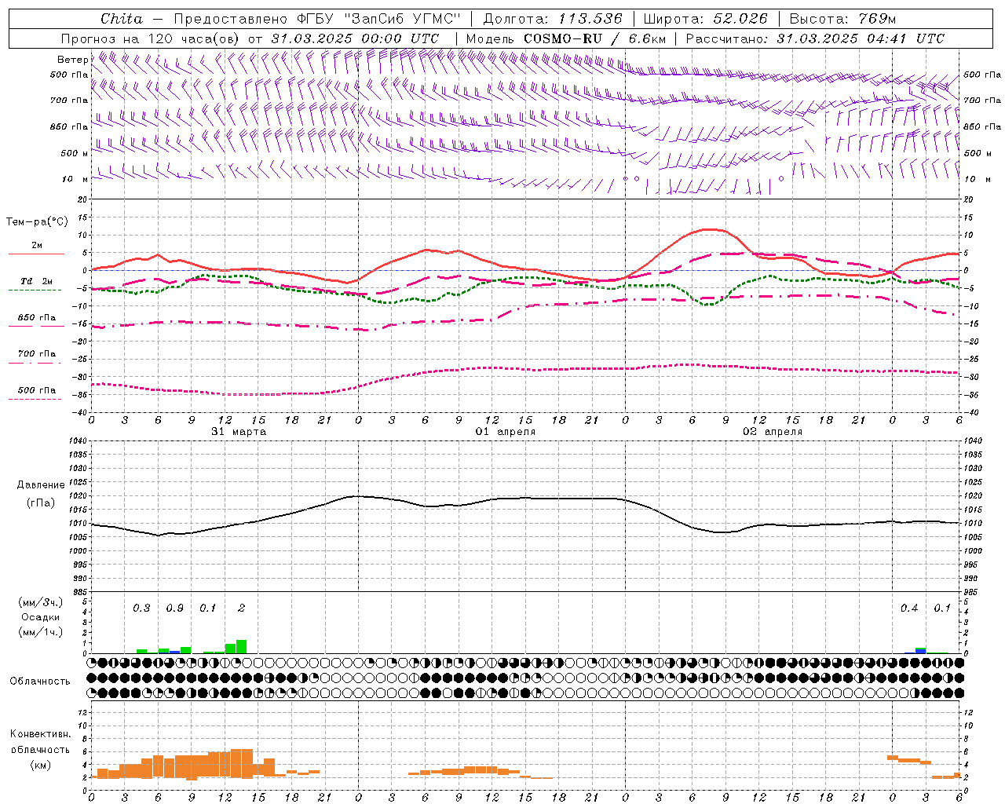Click the "850 гПа" temperature legend entry
Viewport: 1005px width, 804px height.
pos(37,318)
